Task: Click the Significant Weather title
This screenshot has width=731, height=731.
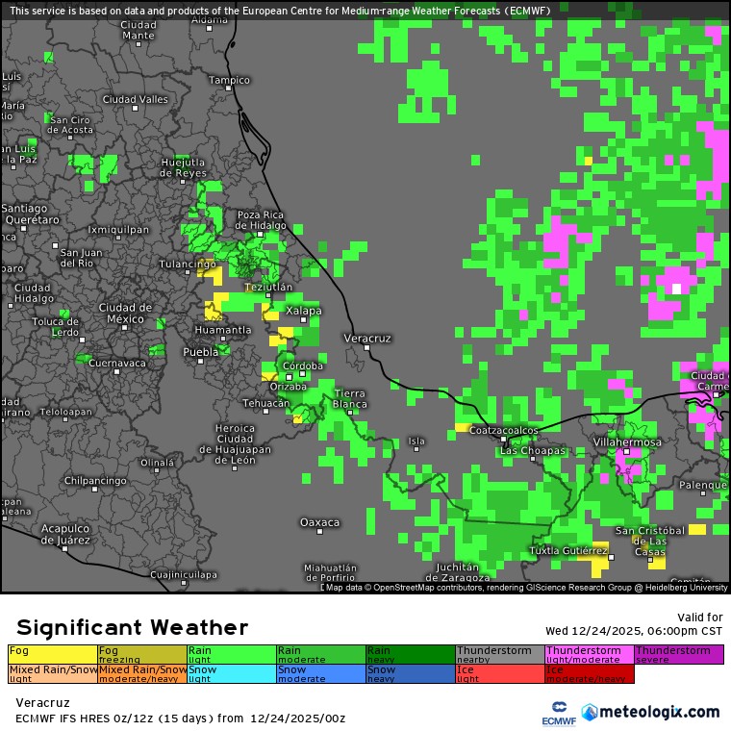Action: (132, 628)
